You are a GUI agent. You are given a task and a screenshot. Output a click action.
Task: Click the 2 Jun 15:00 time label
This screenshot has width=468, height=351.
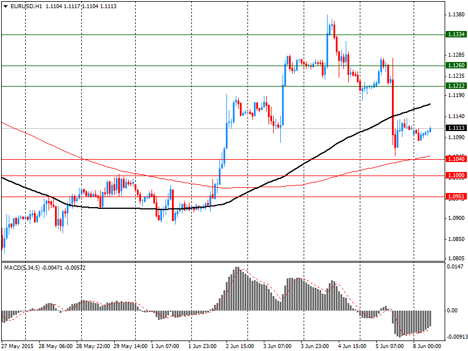point(240,346)
